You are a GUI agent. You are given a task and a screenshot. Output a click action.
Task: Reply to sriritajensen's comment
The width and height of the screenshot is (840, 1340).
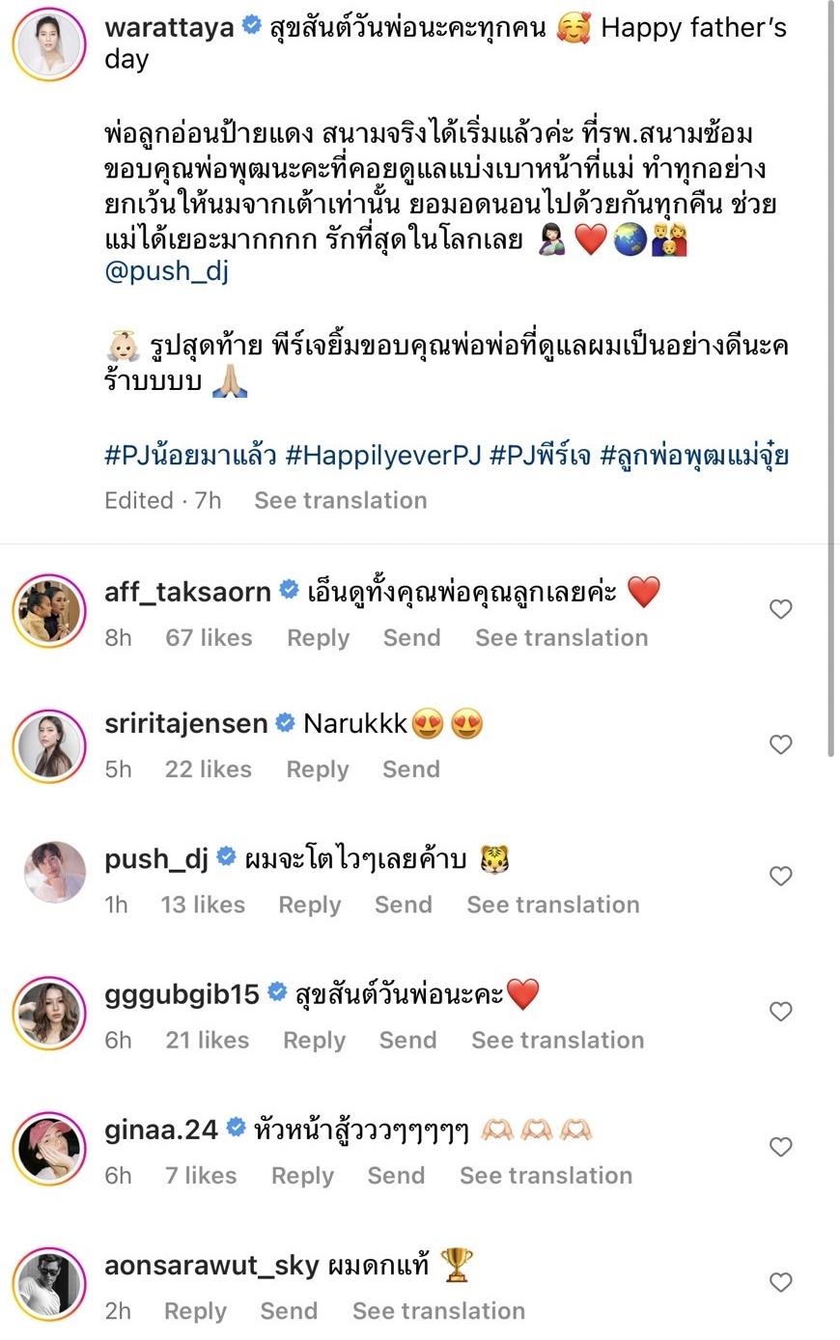click(318, 769)
